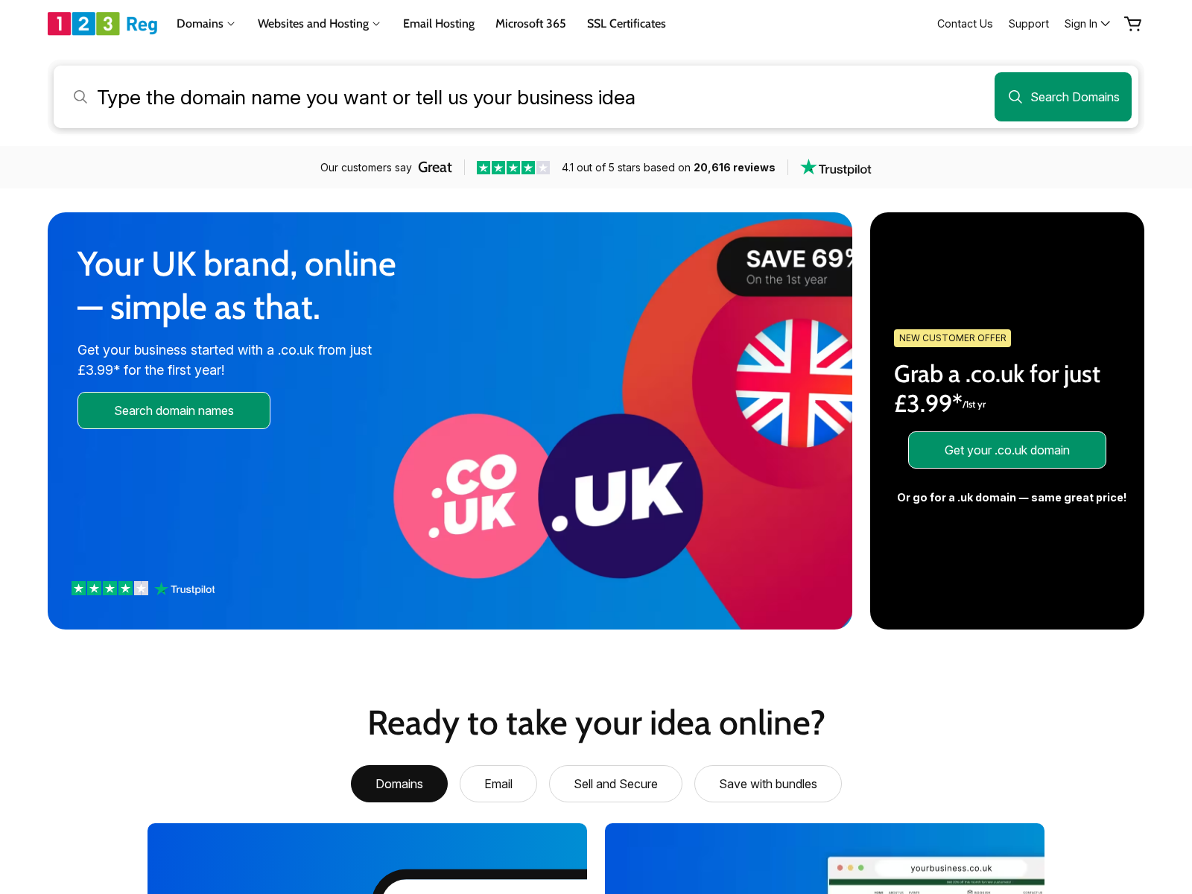Select the Email tab
This screenshot has width=1192, height=894.
click(x=498, y=784)
